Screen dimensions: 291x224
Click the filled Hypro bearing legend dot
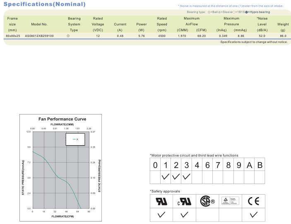tap(246, 12)
